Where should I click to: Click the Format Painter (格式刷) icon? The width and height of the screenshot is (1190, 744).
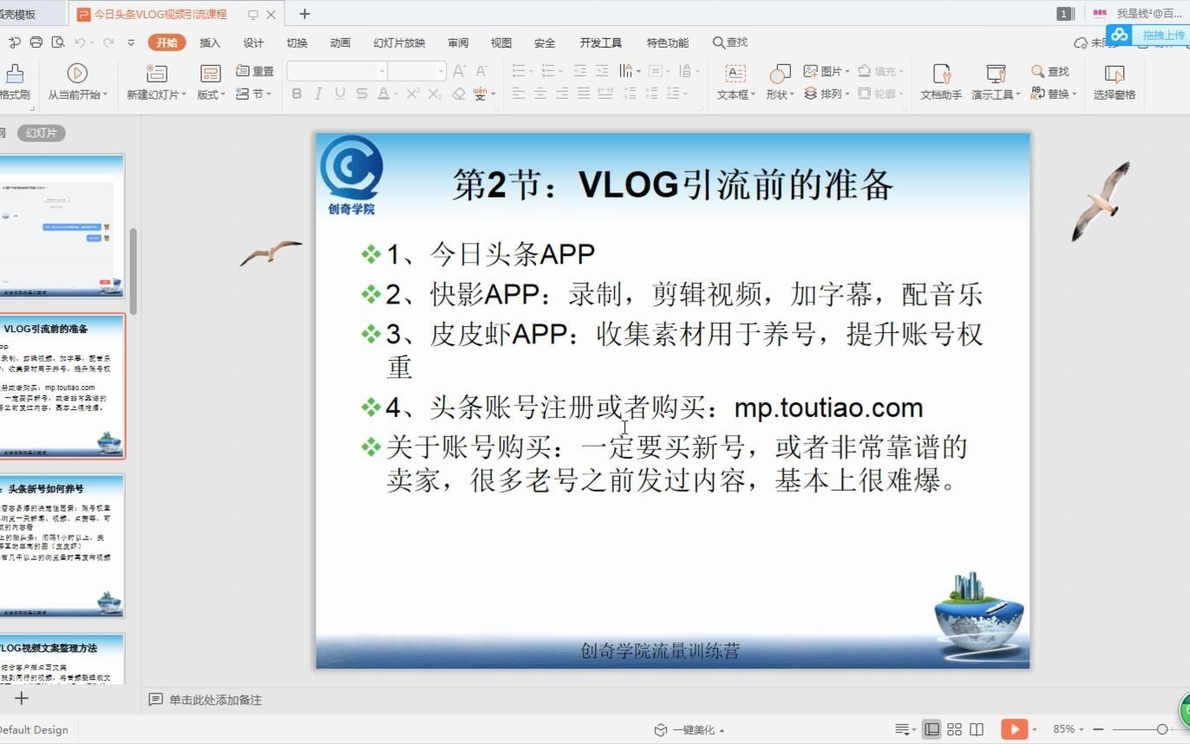pos(14,75)
